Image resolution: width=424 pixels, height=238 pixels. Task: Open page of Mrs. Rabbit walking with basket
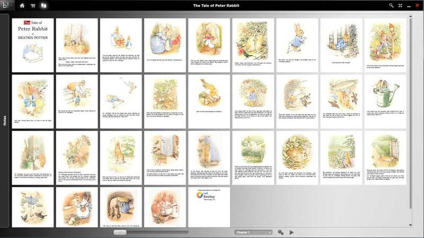point(209,45)
